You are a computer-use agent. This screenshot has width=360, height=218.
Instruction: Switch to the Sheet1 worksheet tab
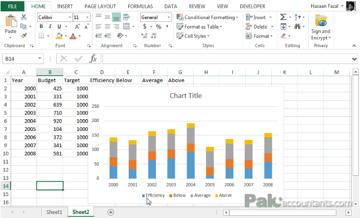click(x=54, y=212)
